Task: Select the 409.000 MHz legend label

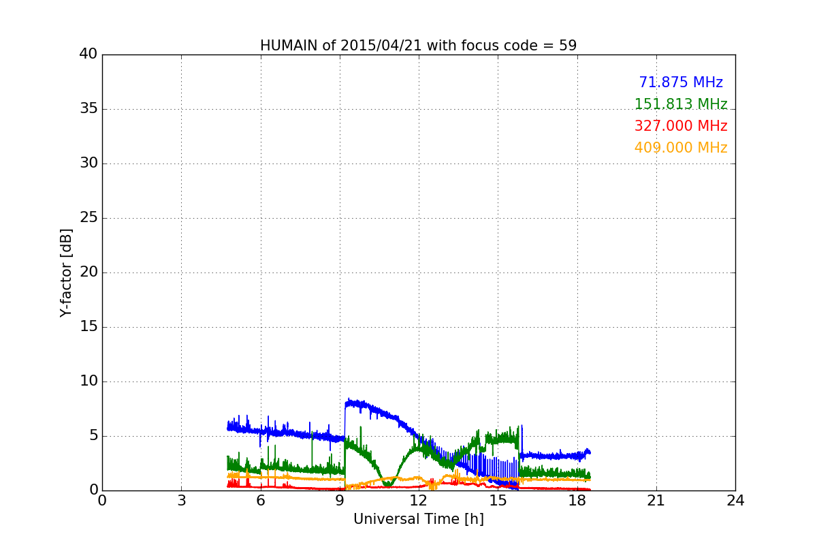Action: point(681,148)
